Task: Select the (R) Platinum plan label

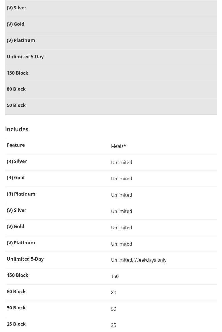Action: (21, 194)
